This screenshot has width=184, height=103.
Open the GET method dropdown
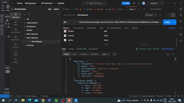pyautogui.click(x=70, y=22)
